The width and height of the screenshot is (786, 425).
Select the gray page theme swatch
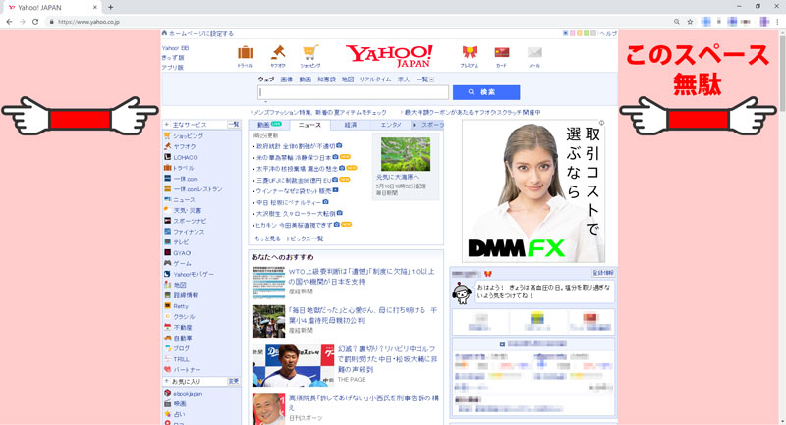pos(593,33)
